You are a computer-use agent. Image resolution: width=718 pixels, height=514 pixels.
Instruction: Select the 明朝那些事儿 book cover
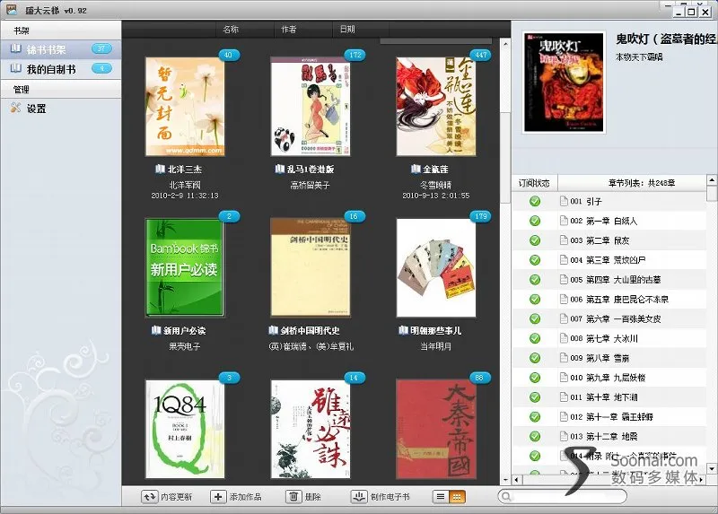tap(436, 267)
